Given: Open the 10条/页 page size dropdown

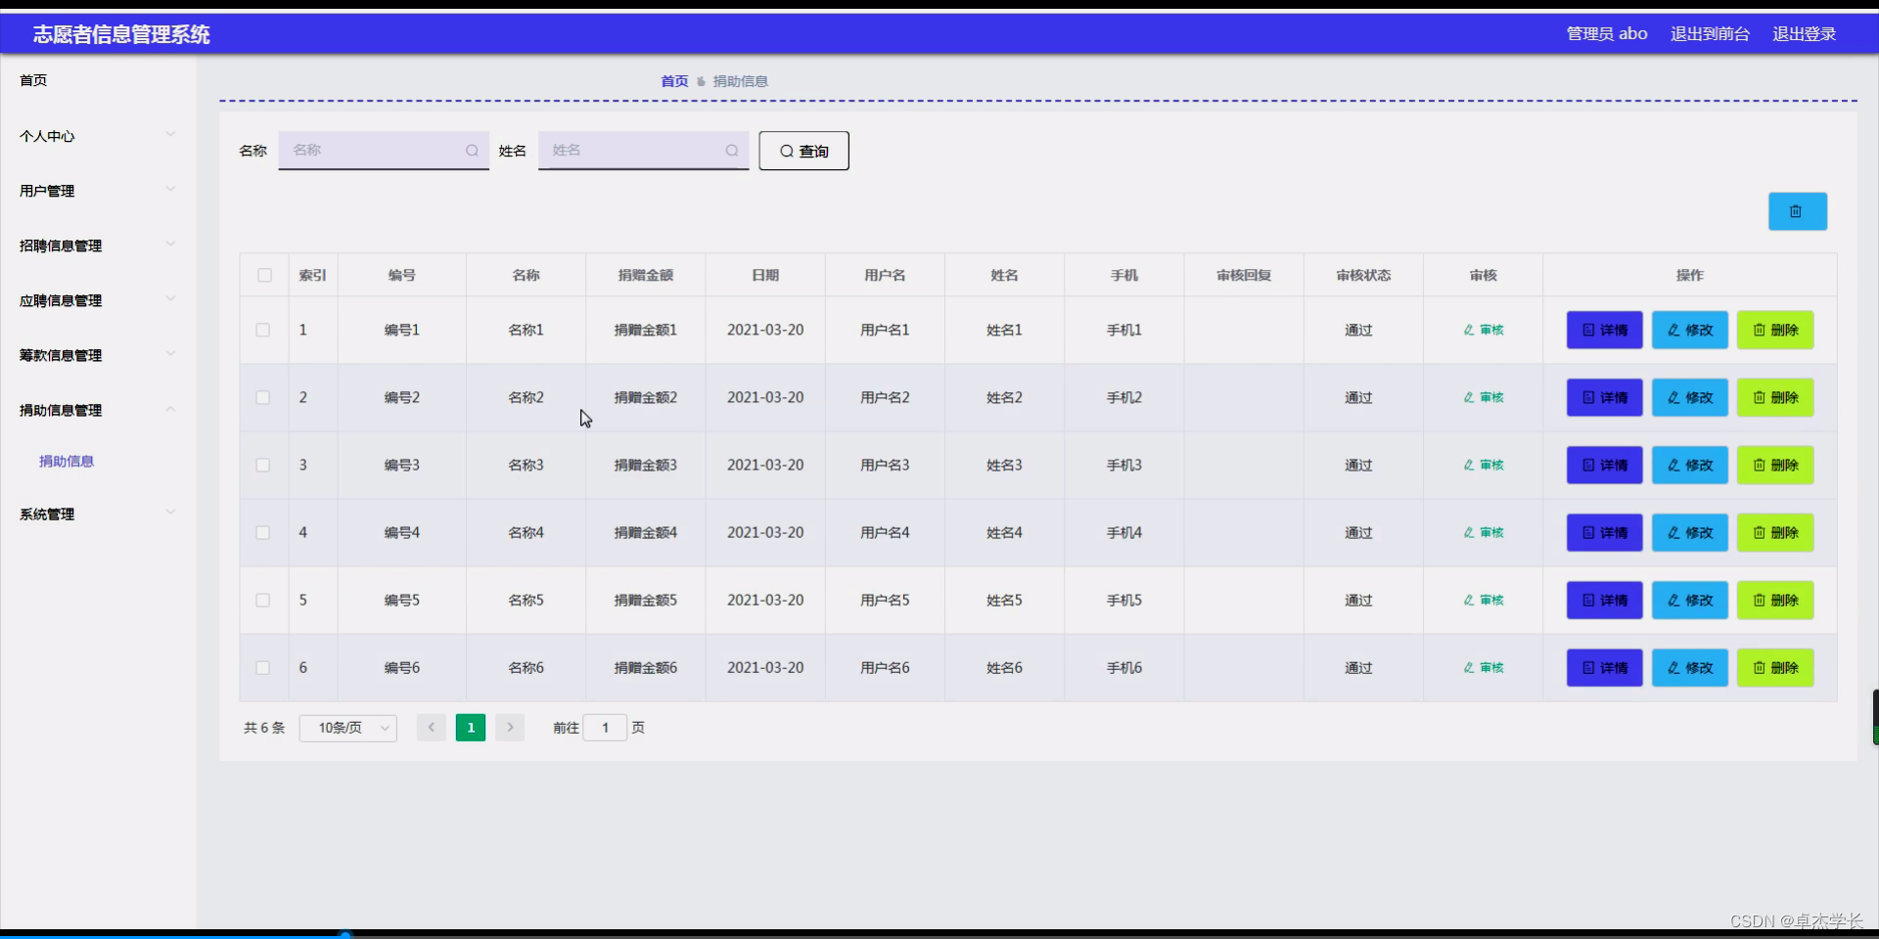Looking at the screenshot, I should 347,728.
